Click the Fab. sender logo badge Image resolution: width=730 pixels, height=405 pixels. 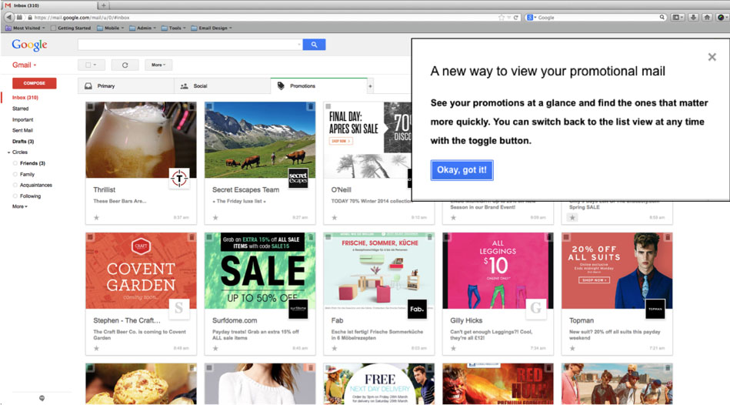(x=417, y=309)
